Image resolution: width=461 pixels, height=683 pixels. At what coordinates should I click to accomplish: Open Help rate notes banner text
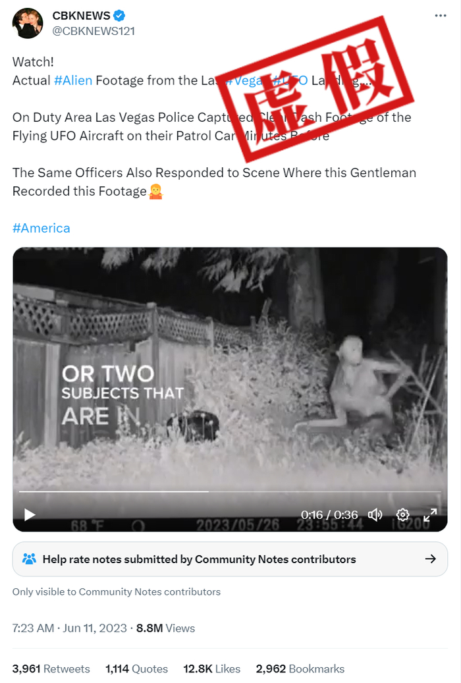(199, 559)
